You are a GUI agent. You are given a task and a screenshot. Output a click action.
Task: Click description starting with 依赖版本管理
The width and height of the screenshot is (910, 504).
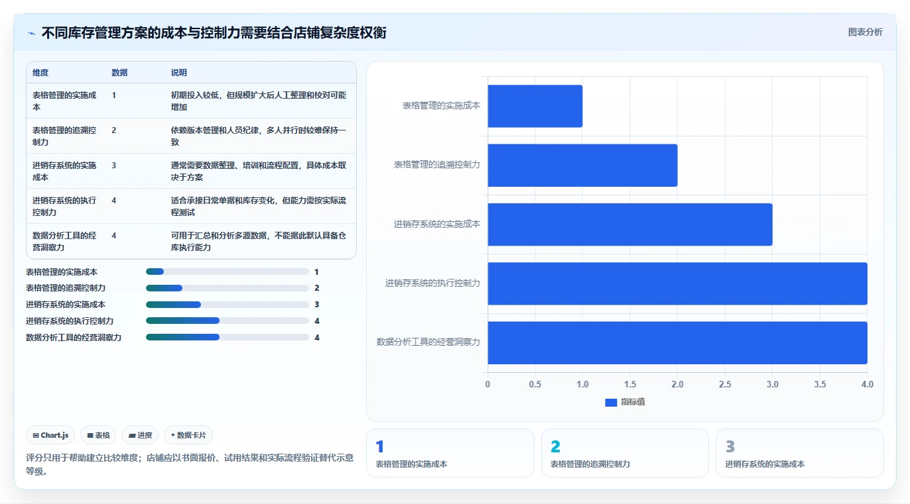point(259,136)
